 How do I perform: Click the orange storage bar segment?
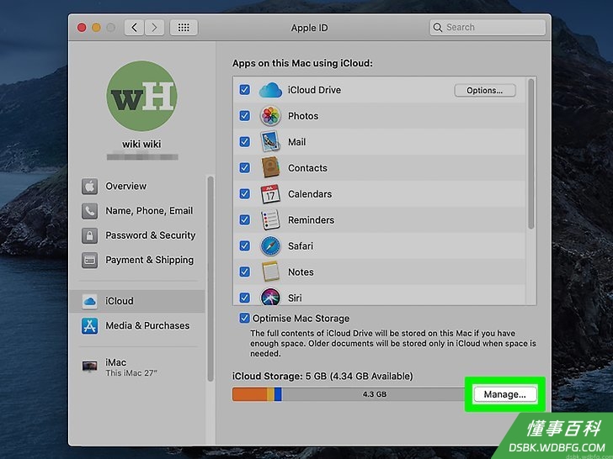[x=249, y=394]
